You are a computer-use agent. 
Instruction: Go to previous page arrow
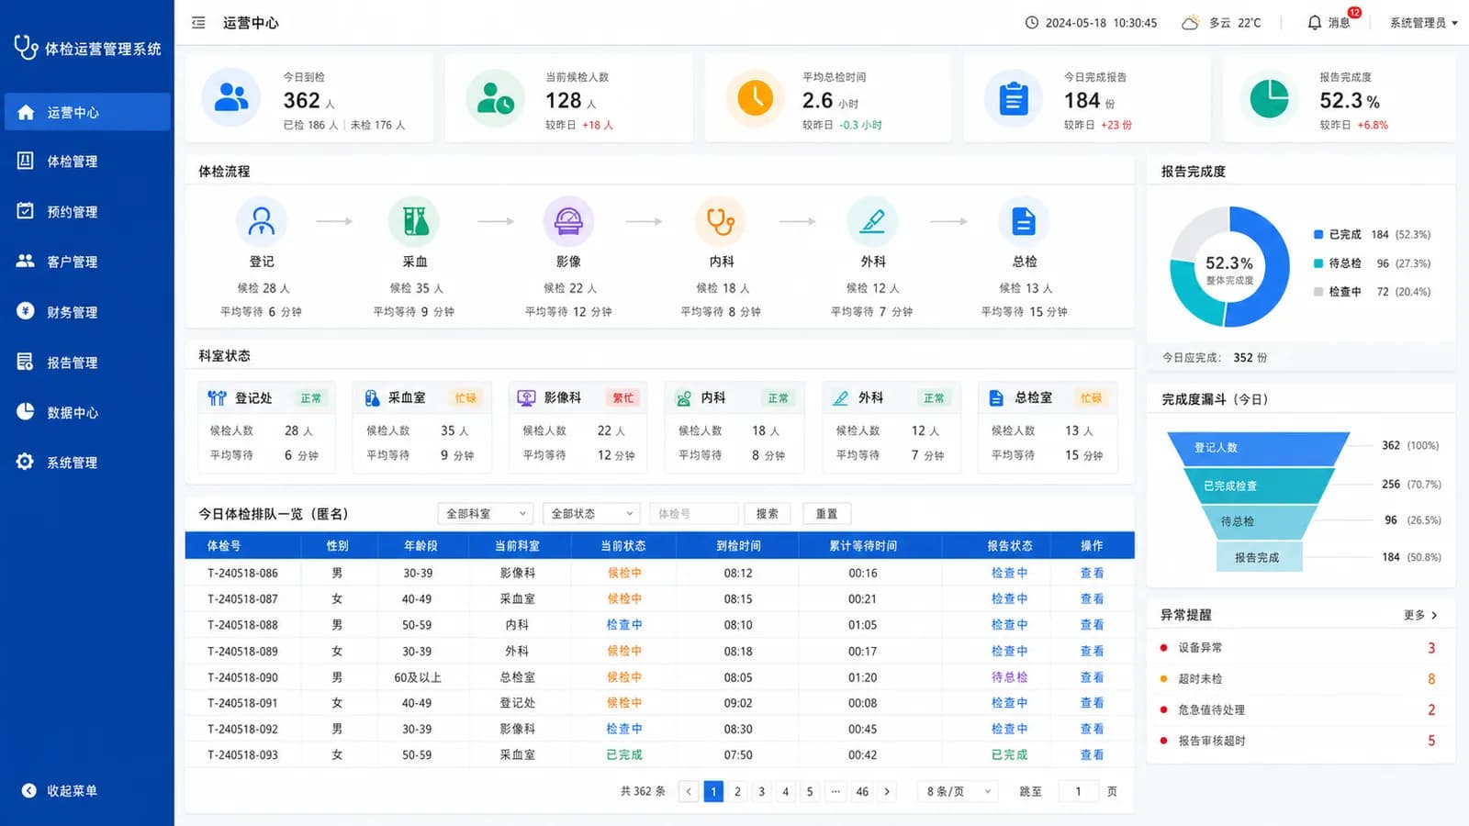(x=689, y=791)
